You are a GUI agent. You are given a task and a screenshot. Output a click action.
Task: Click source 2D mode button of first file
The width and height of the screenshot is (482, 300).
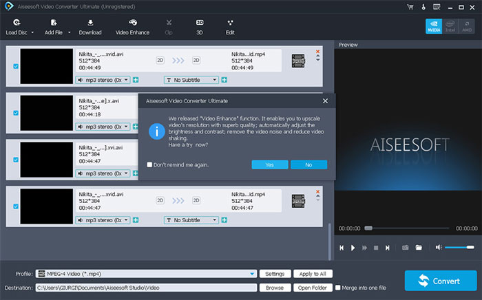point(160,60)
